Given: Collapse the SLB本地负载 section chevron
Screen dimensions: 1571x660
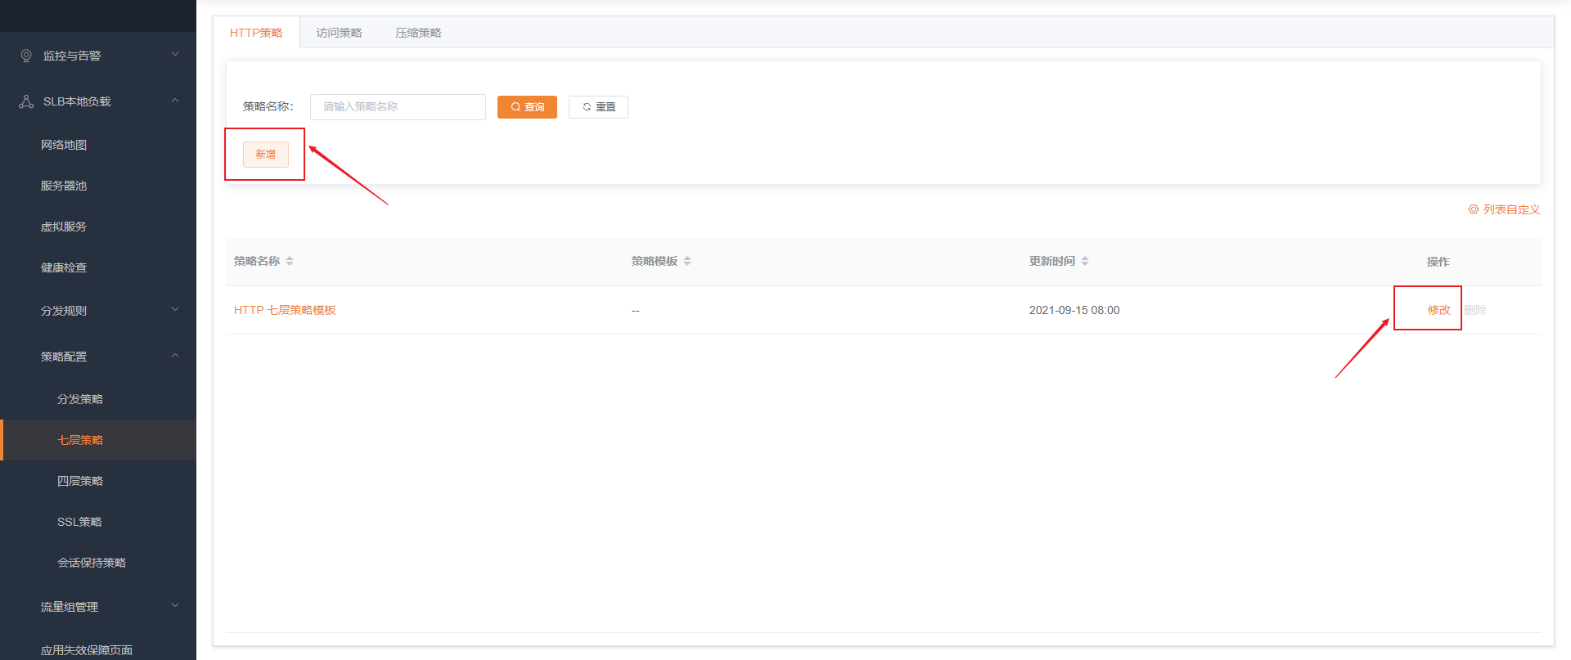Looking at the screenshot, I should (175, 101).
